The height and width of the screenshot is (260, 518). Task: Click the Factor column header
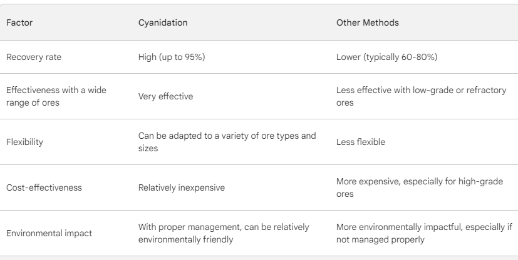[19, 22]
